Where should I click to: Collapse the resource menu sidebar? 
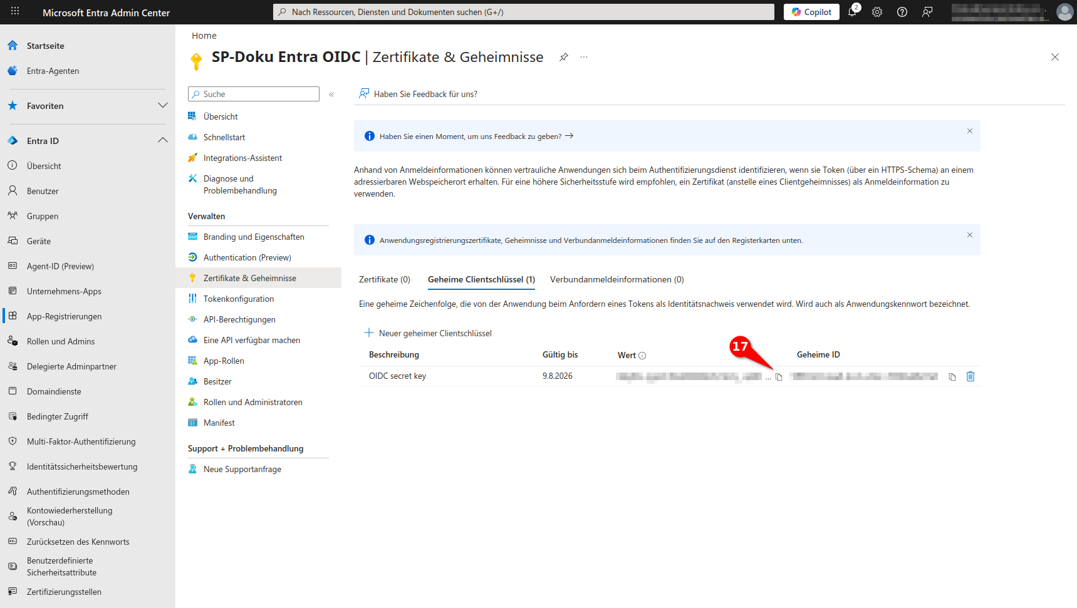click(331, 95)
